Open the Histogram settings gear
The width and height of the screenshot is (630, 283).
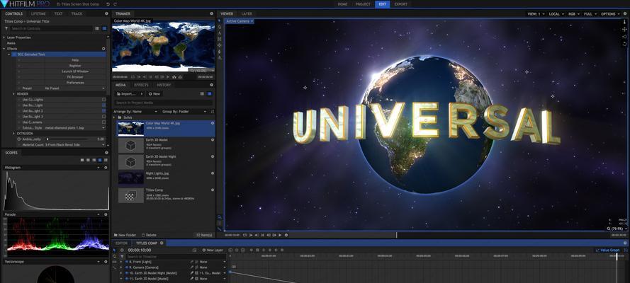click(106, 168)
